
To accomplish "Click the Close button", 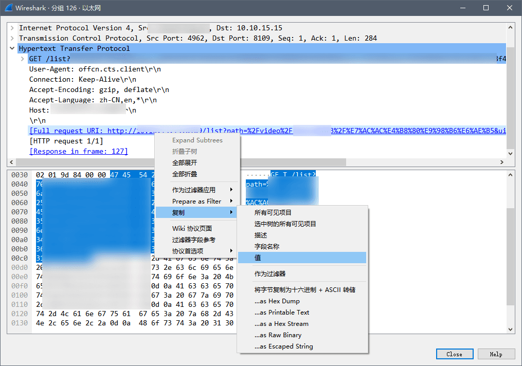I will pos(455,354).
